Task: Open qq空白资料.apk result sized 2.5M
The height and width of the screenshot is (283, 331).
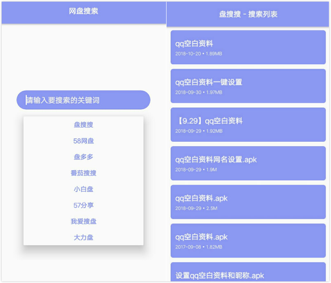Action: pyautogui.click(x=248, y=202)
